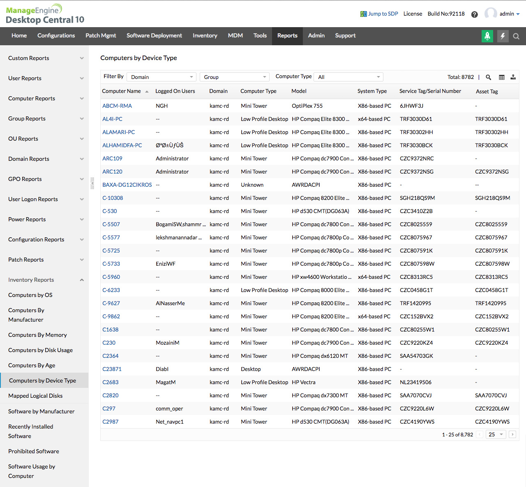Go to the next page arrow
The image size is (526, 487).
512,434
